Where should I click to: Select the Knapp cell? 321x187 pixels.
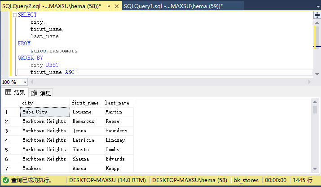coord(119,168)
